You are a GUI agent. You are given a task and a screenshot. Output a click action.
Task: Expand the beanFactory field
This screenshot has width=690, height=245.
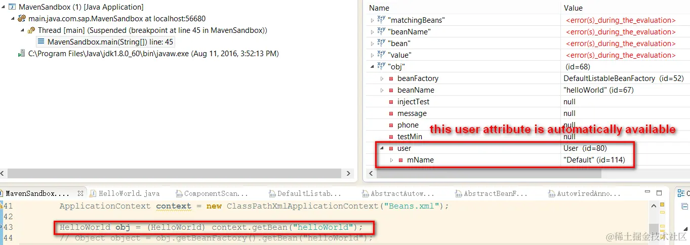tap(382, 78)
